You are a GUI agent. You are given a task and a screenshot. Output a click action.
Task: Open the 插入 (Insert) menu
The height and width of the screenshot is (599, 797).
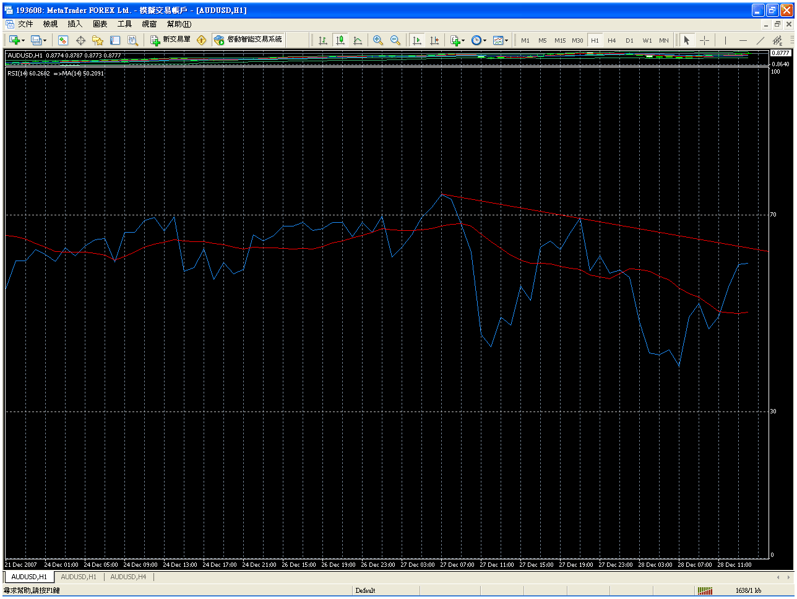[x=75, y=24]
